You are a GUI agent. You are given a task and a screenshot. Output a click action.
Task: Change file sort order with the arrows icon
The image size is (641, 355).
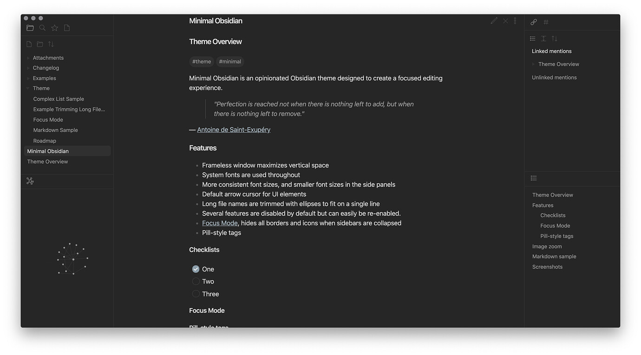[51, 44]
